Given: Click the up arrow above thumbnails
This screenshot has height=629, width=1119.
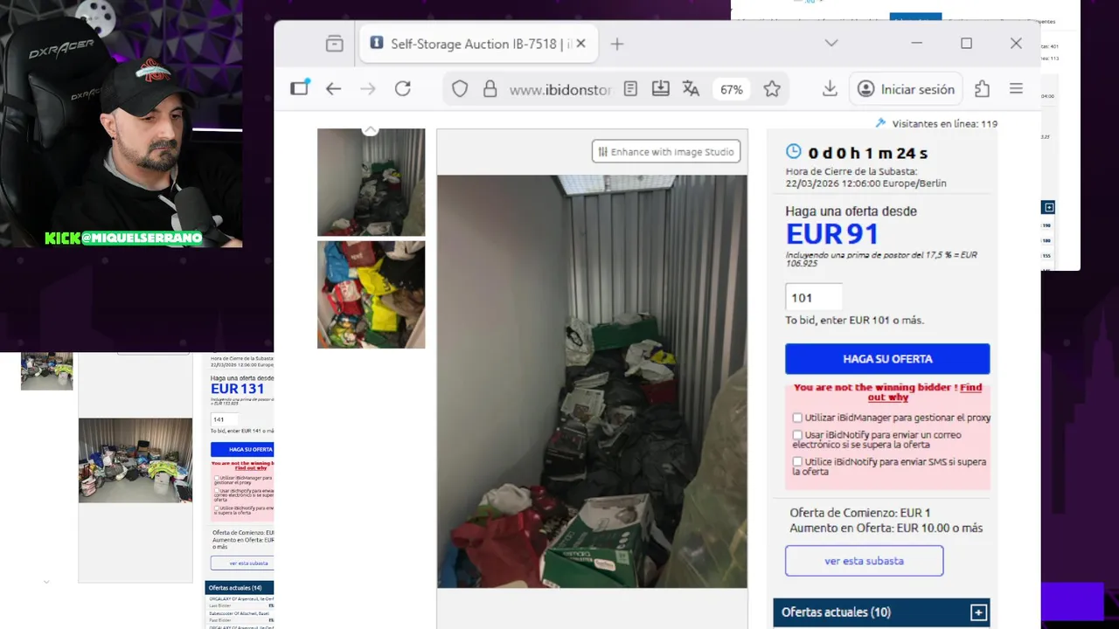Looking at the screenshot, I should (x=371, y=129).
